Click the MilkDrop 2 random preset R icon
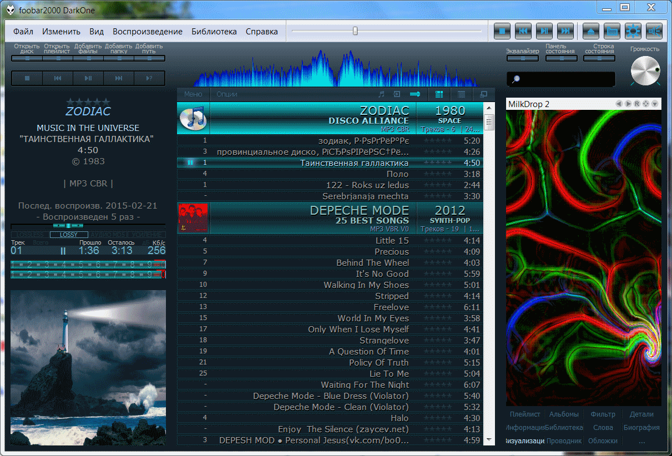672x456 pixels. 637,104
